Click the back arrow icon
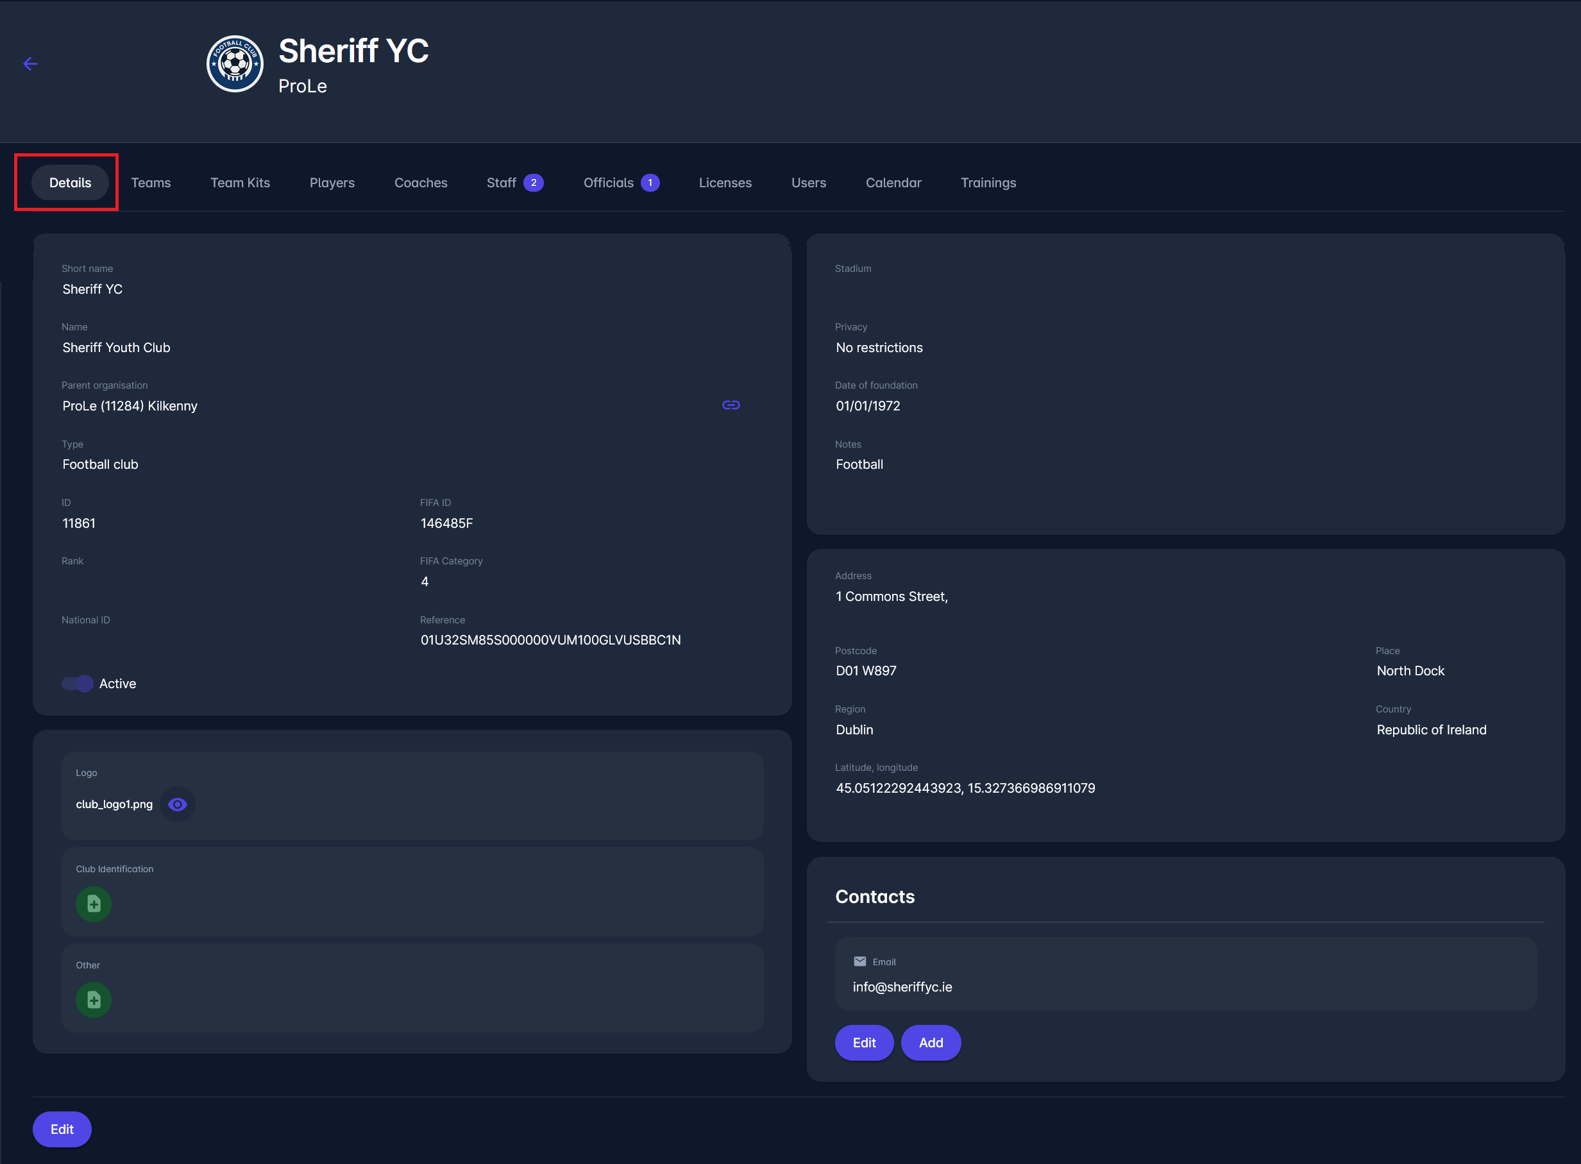This screenshot has height=1164, width=1581. pos(30,64)
